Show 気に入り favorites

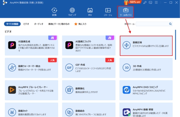point(82,24)
